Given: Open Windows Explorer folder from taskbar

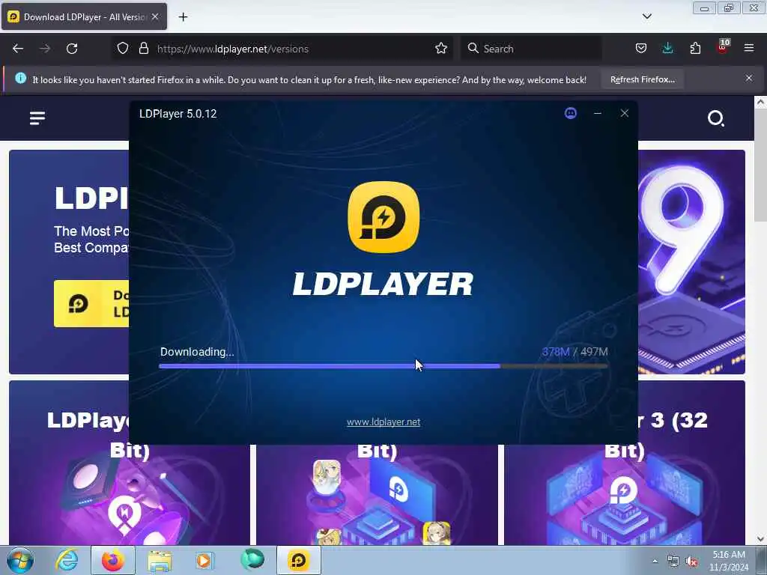Looking at the screenshot, I should [x=160, y=560].
